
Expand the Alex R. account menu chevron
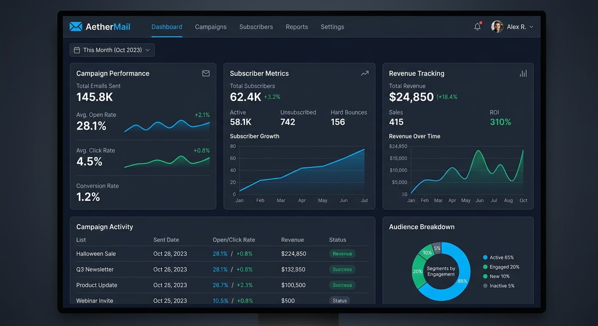533,26
